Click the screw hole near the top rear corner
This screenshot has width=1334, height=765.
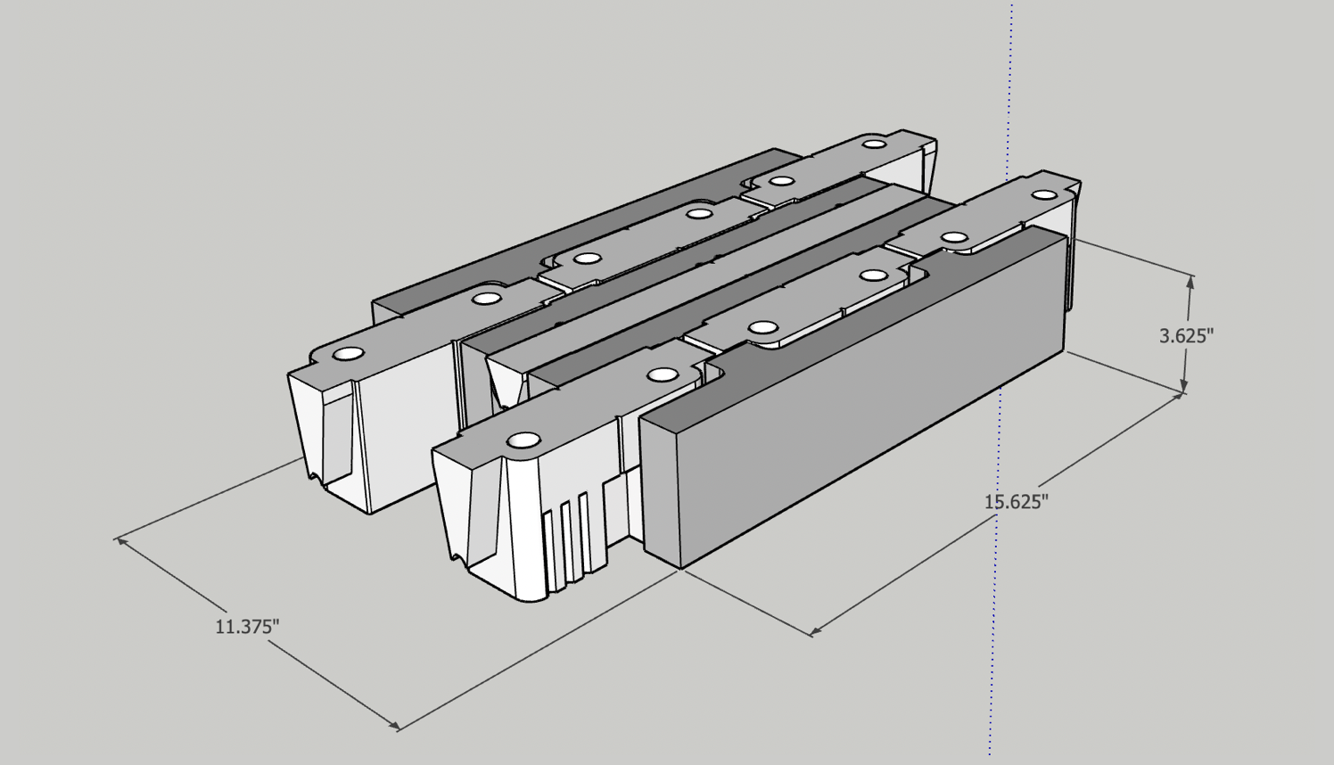pyautogui.click(x=875, y=145)
